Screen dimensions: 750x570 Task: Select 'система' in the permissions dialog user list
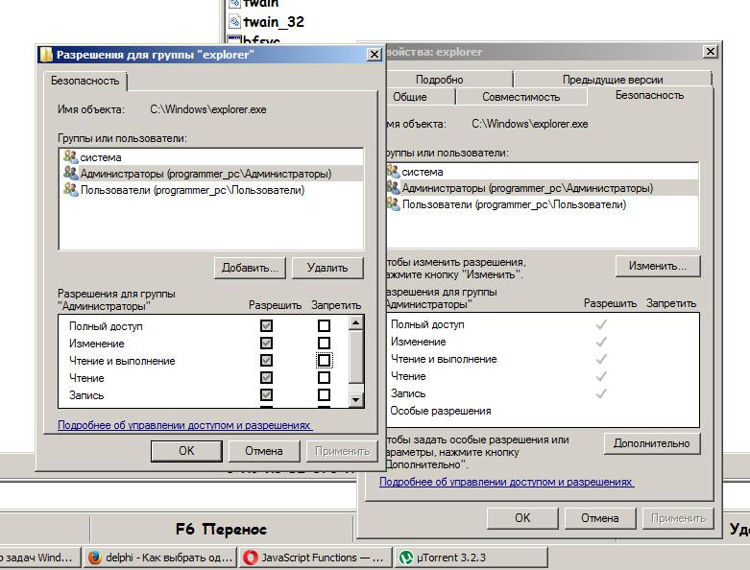(x=211, y=156)
